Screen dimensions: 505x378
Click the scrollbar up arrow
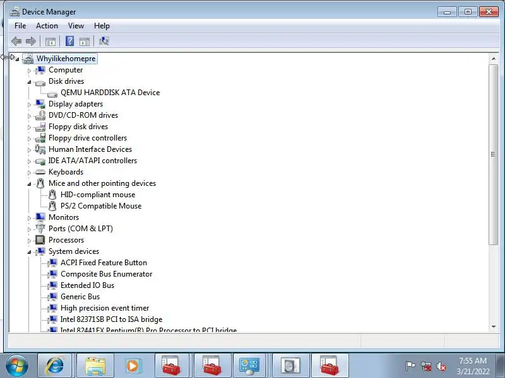494,59
